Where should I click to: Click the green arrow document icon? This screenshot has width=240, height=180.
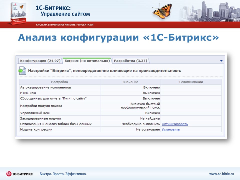point(22,70)
